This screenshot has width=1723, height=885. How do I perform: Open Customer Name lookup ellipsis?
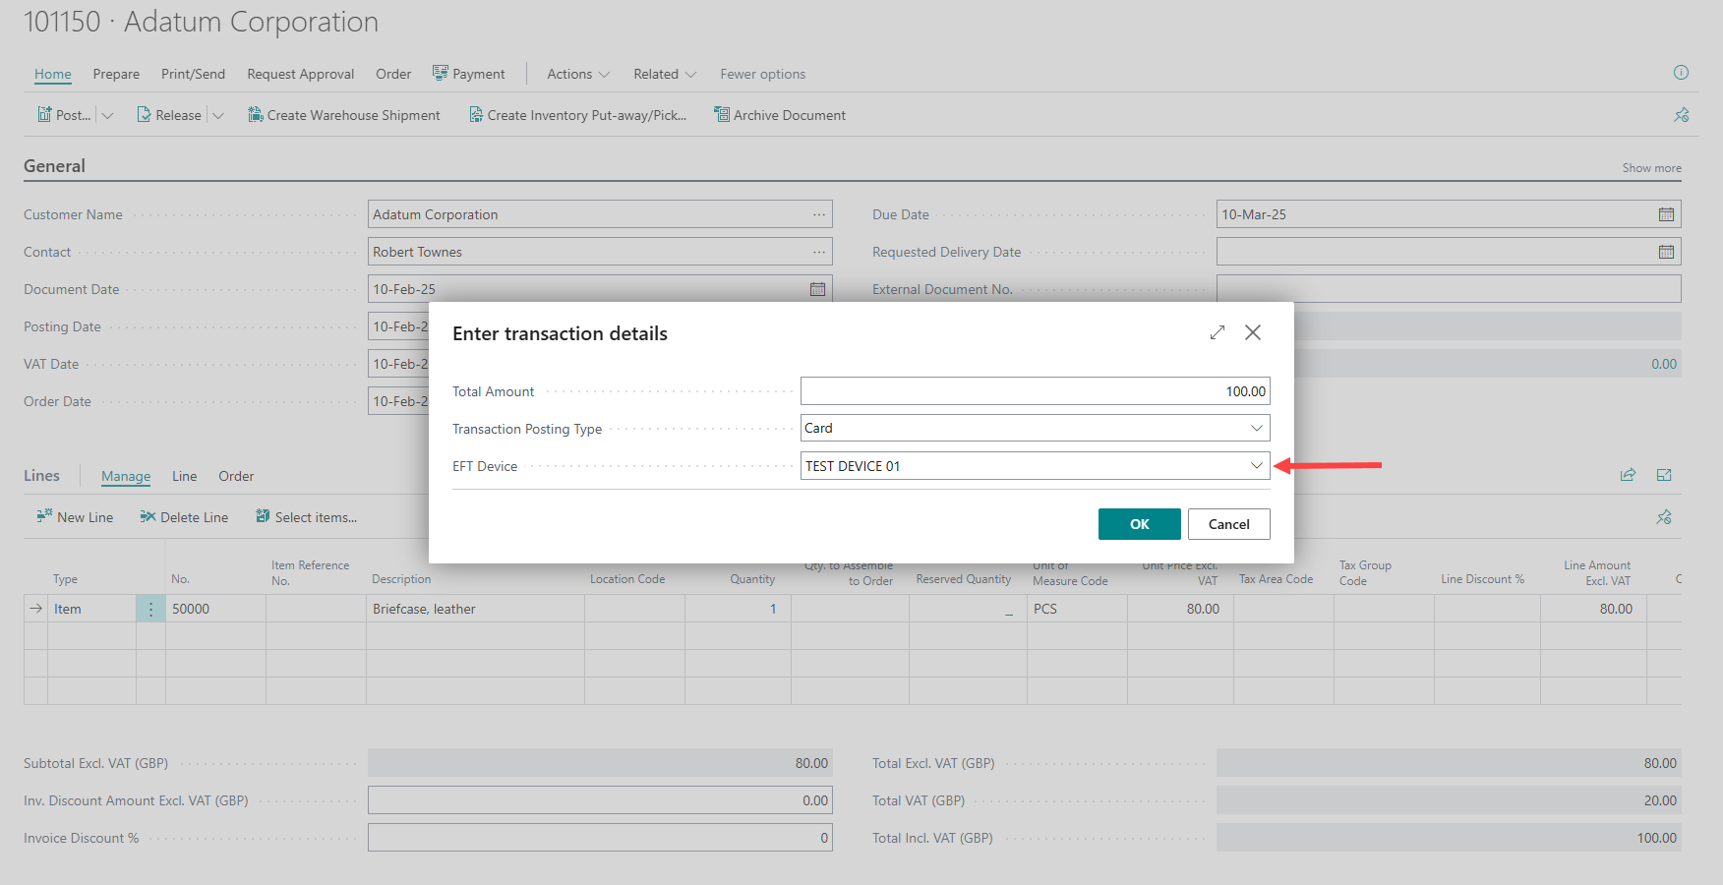coord(818,214)
